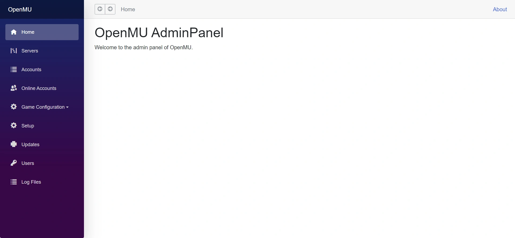The image size is (515, 238).
Task: Navigate back with the left arrow button
Action: coord(100,9)
